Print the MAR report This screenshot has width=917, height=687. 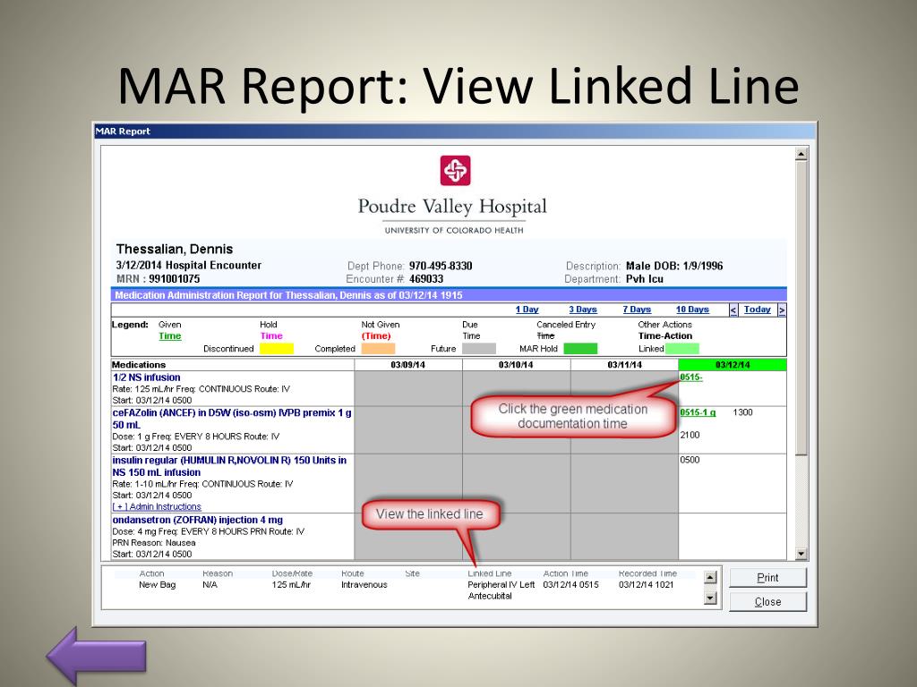(x=767, y=578)
